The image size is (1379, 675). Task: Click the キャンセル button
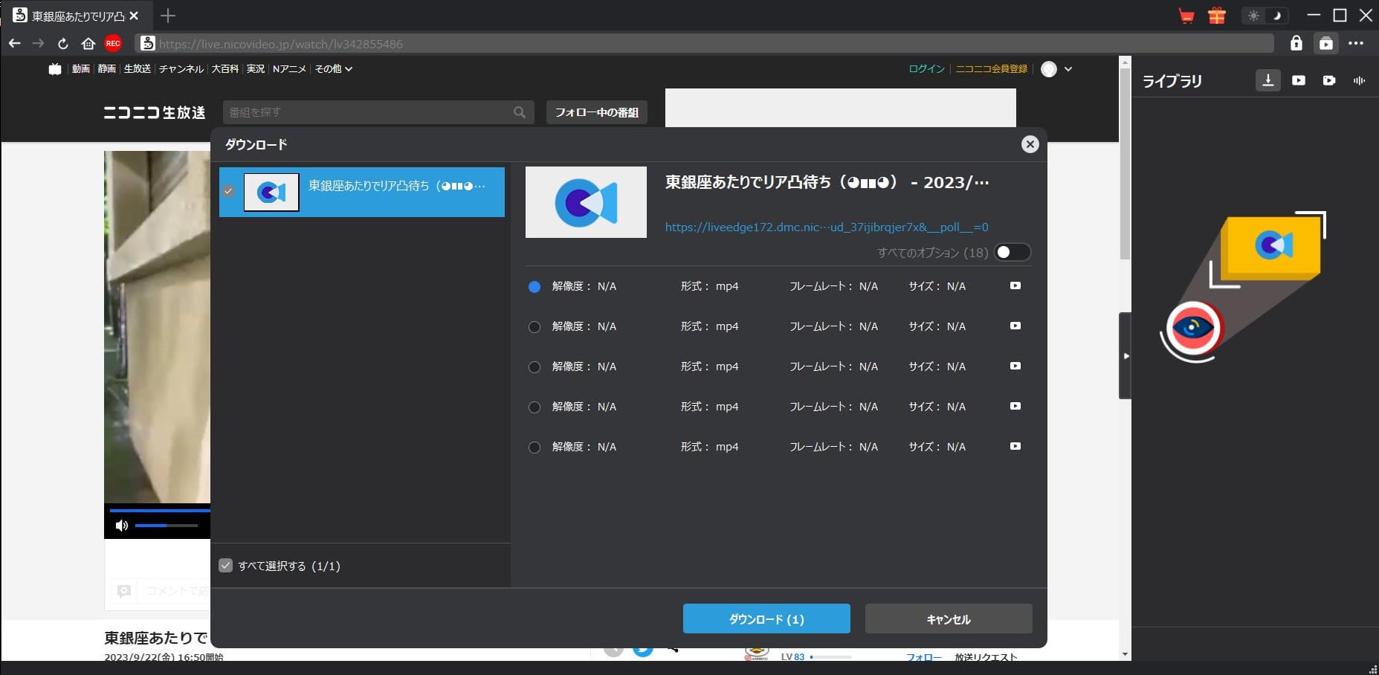(x=949, y=619)
